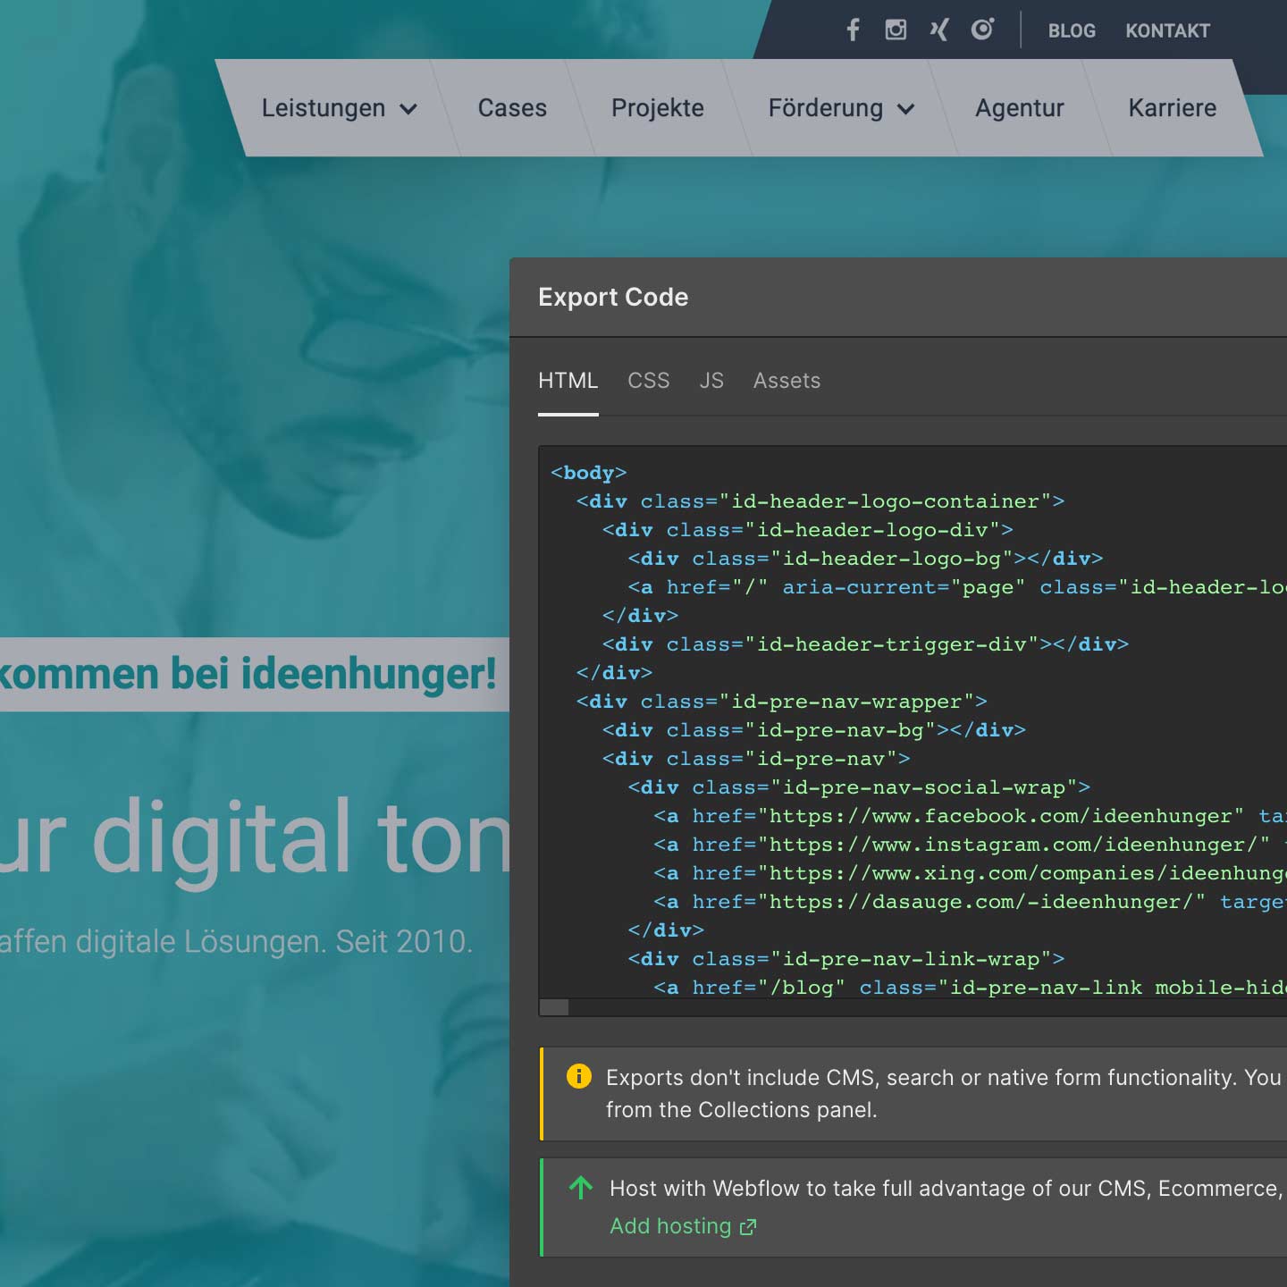Viewport: 1287px width, 1287px height.
Task: Click the id-pre-nav-wrapper div line
Action: 782,702
